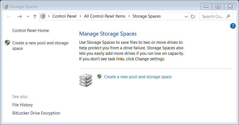Close the Storage Spaces window
239x125 pixels.
[x=230, y=6]
